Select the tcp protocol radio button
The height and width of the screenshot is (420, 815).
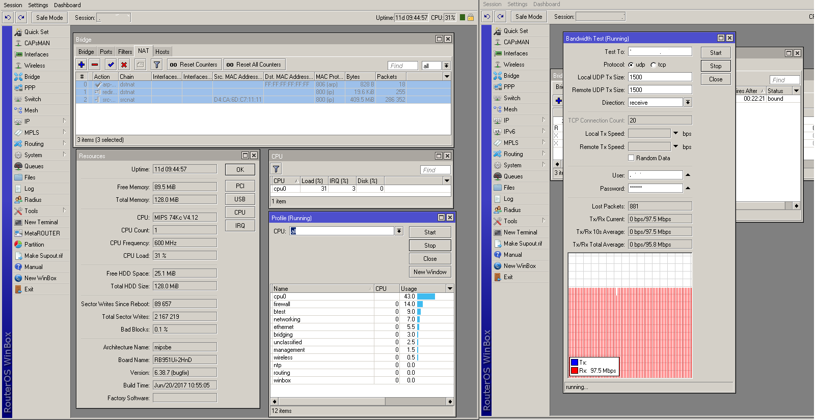653,65
